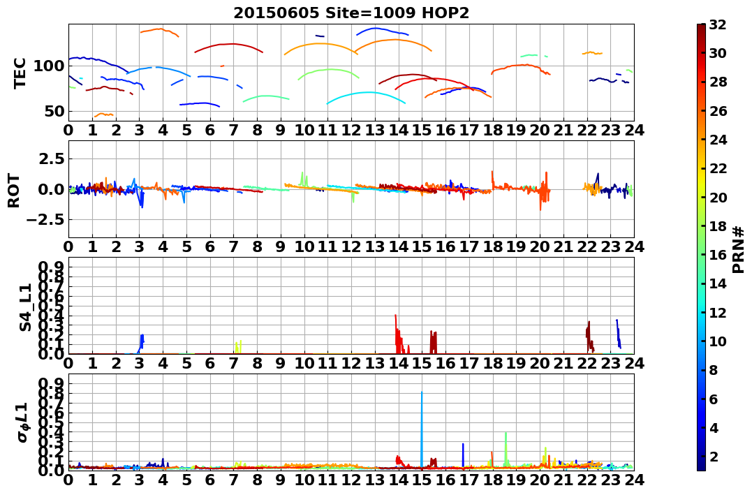
Task: Click the 'TEC' y-axis label
Action: coord(19,73)
